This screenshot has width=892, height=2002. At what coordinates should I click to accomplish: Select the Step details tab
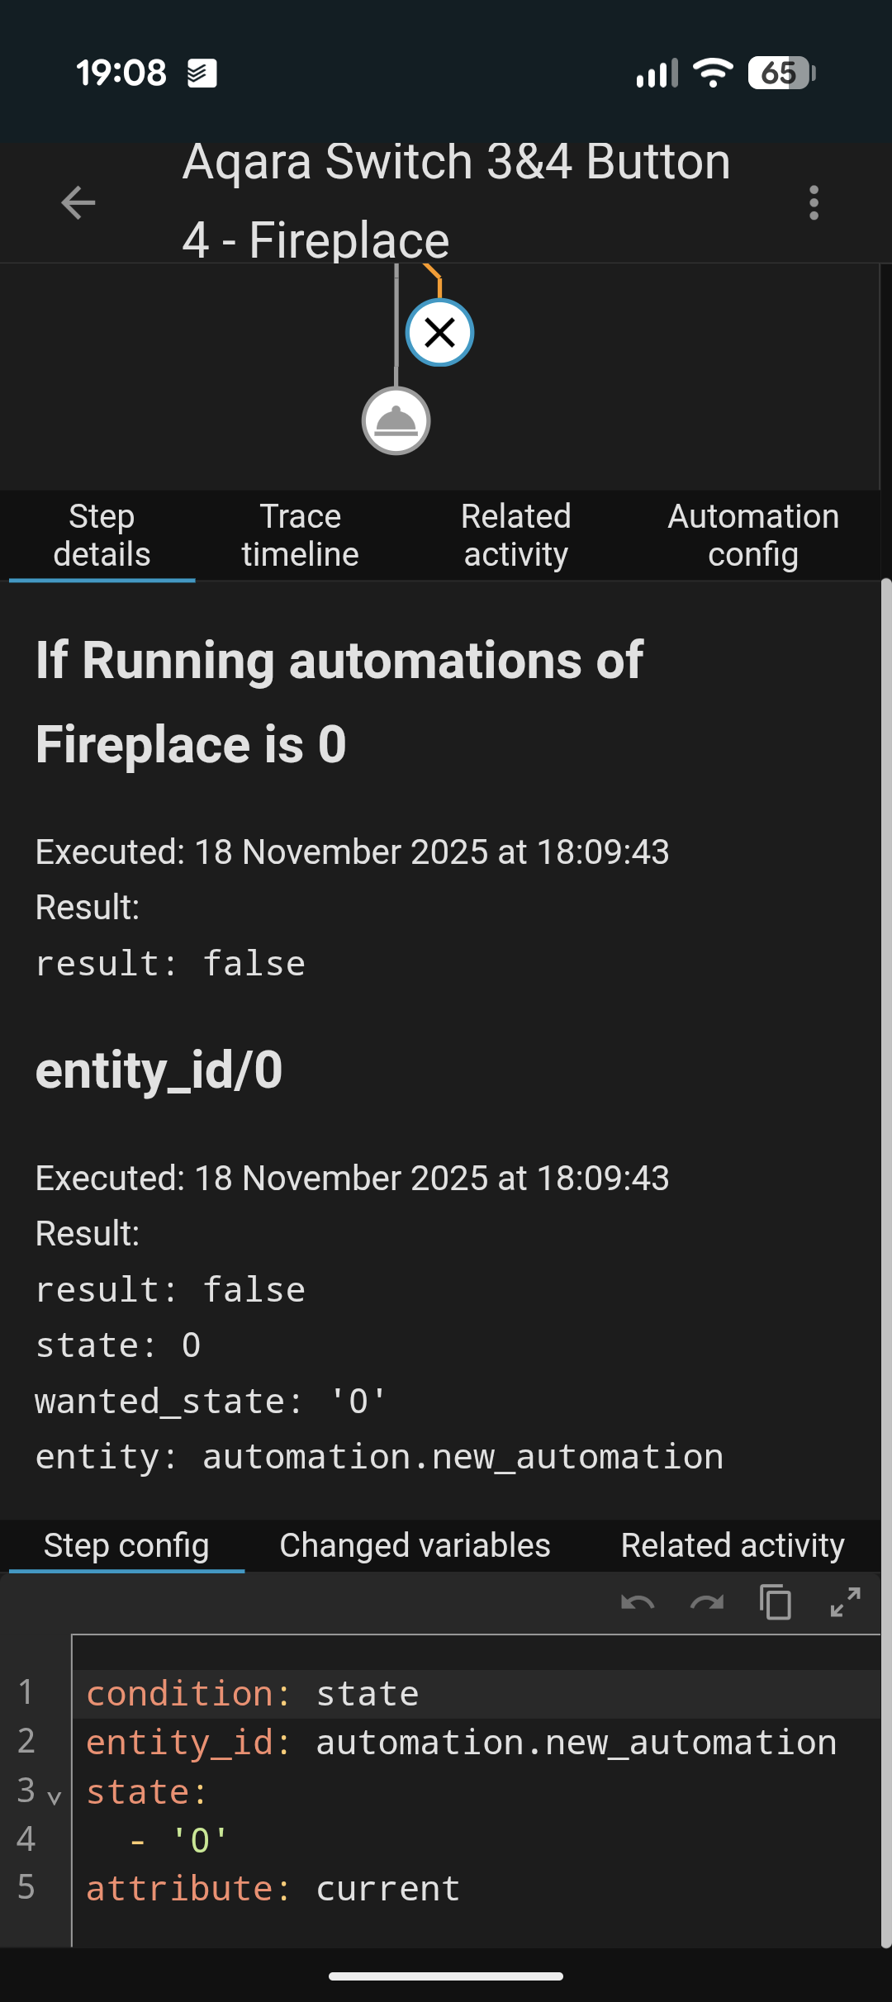(x=102, y=535)
